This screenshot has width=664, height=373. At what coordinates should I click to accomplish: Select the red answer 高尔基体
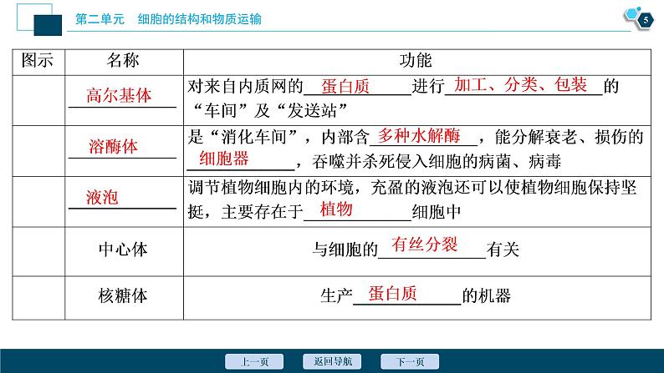coord(119,95)
